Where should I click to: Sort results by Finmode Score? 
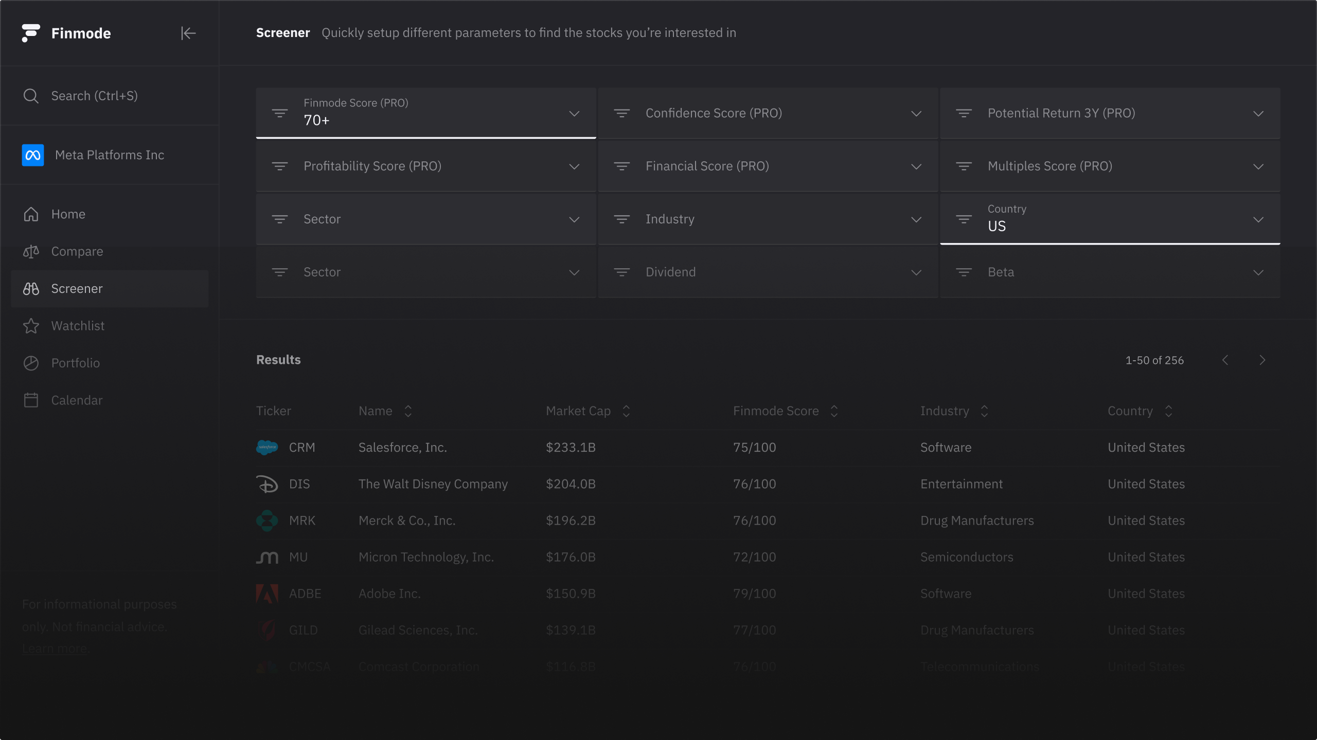point(834,411)
